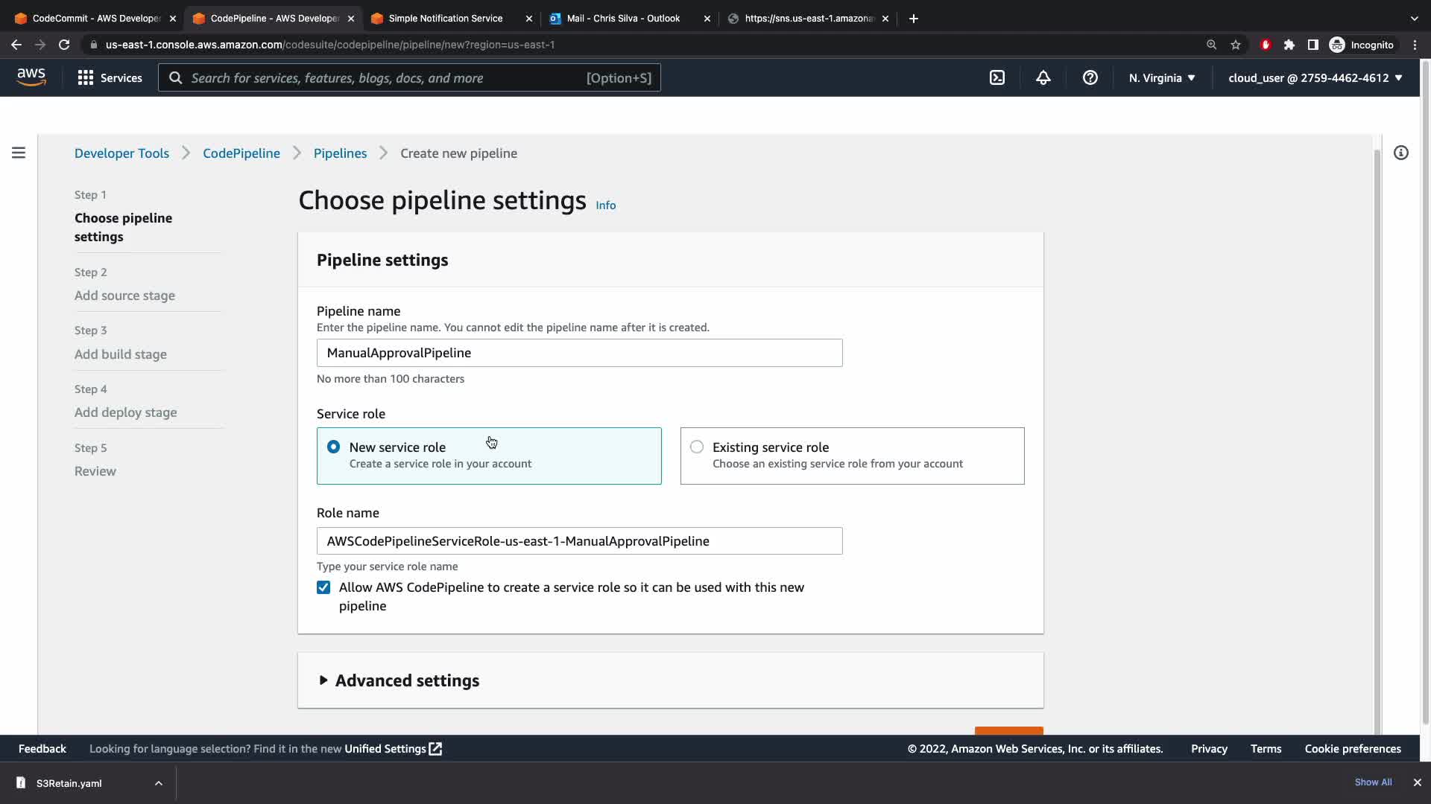Viewport: 1431px width, 804px height.
Task: Open the cloud_user account dropdown
Action: point(1315,77)
